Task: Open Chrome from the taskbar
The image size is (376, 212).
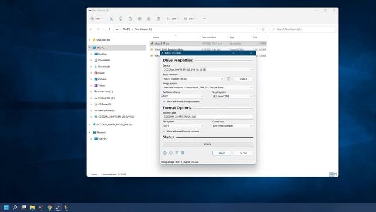Action: (x=49, y=207)
